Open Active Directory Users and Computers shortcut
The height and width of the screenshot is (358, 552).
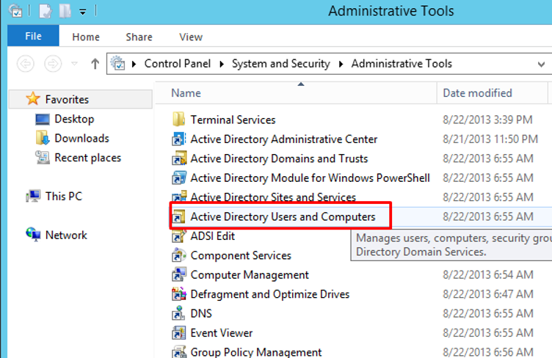[283, 216]
